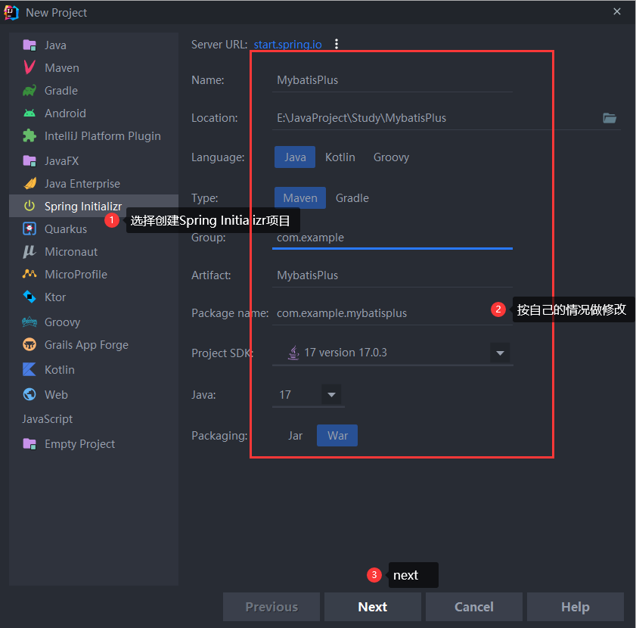The image size is (636, 628).
Task: Choose Gradle build type
Action: 352,198
